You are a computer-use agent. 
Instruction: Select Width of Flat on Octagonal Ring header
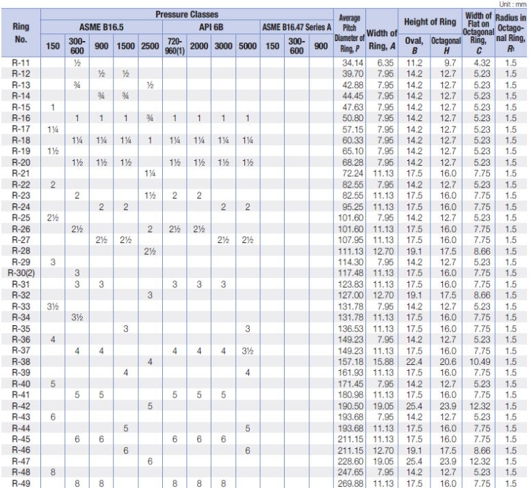click(478, 33)
